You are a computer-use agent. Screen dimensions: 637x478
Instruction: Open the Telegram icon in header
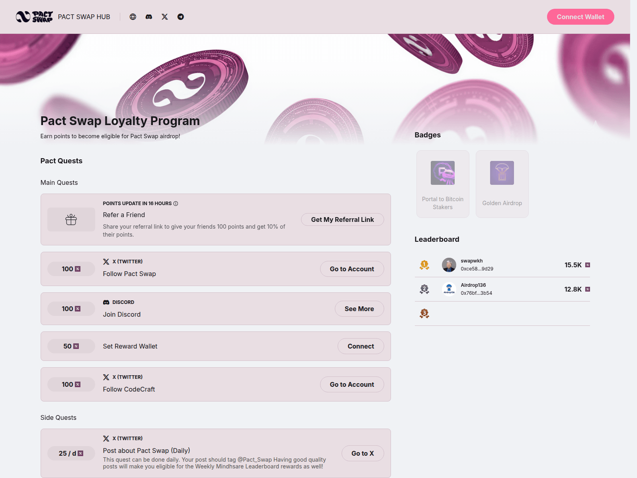181,17
